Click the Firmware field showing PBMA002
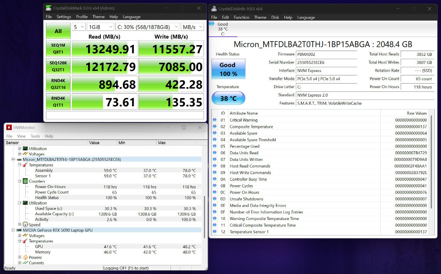The height and width of the screenshot is (274, 441). click(x=326, y=54)
